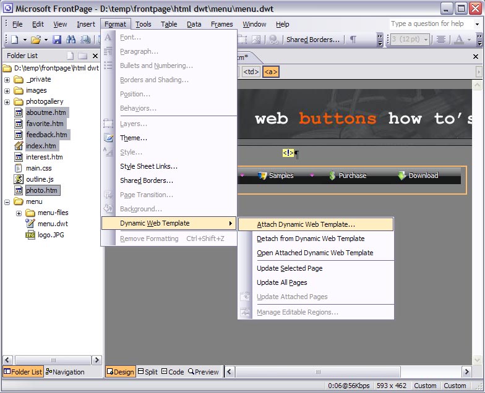The image size is (485, 393).
Task: Click the Insert Hyperlink globe icon
Action: coord(273,40)
